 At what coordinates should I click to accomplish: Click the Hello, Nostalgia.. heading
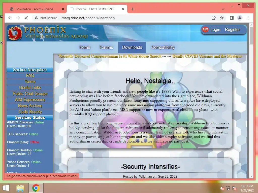pyautogui.click(x=150, y=81)
